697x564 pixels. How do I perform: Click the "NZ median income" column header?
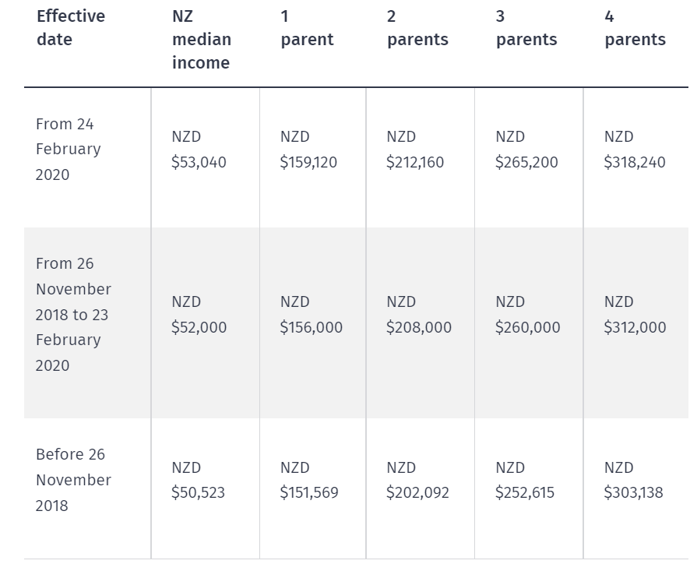202,40
